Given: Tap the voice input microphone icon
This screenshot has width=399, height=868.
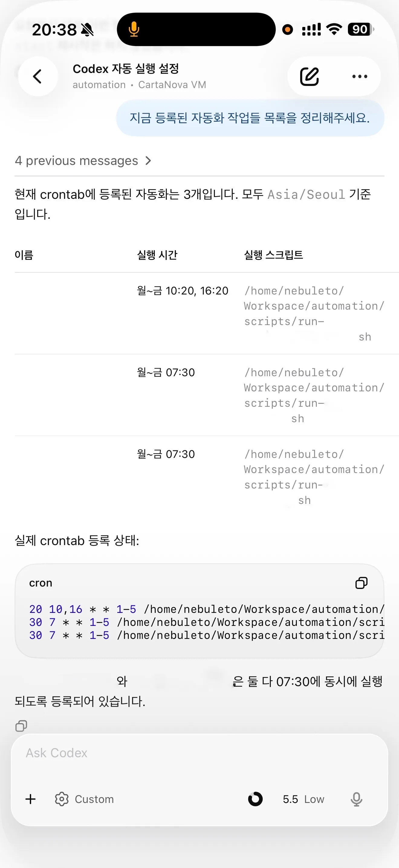Looking at the screenshot, I should click(356, 799).
